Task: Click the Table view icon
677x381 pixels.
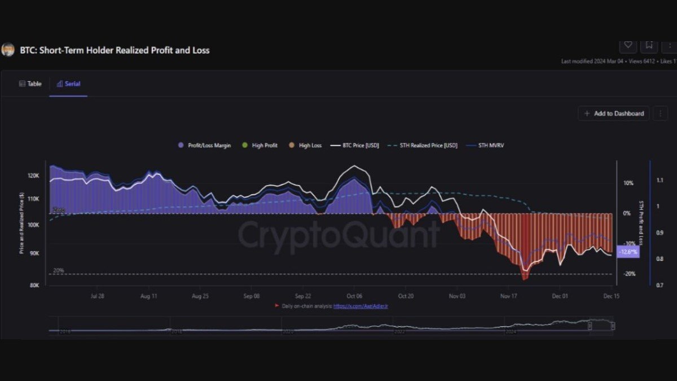Action: [23, 83]
